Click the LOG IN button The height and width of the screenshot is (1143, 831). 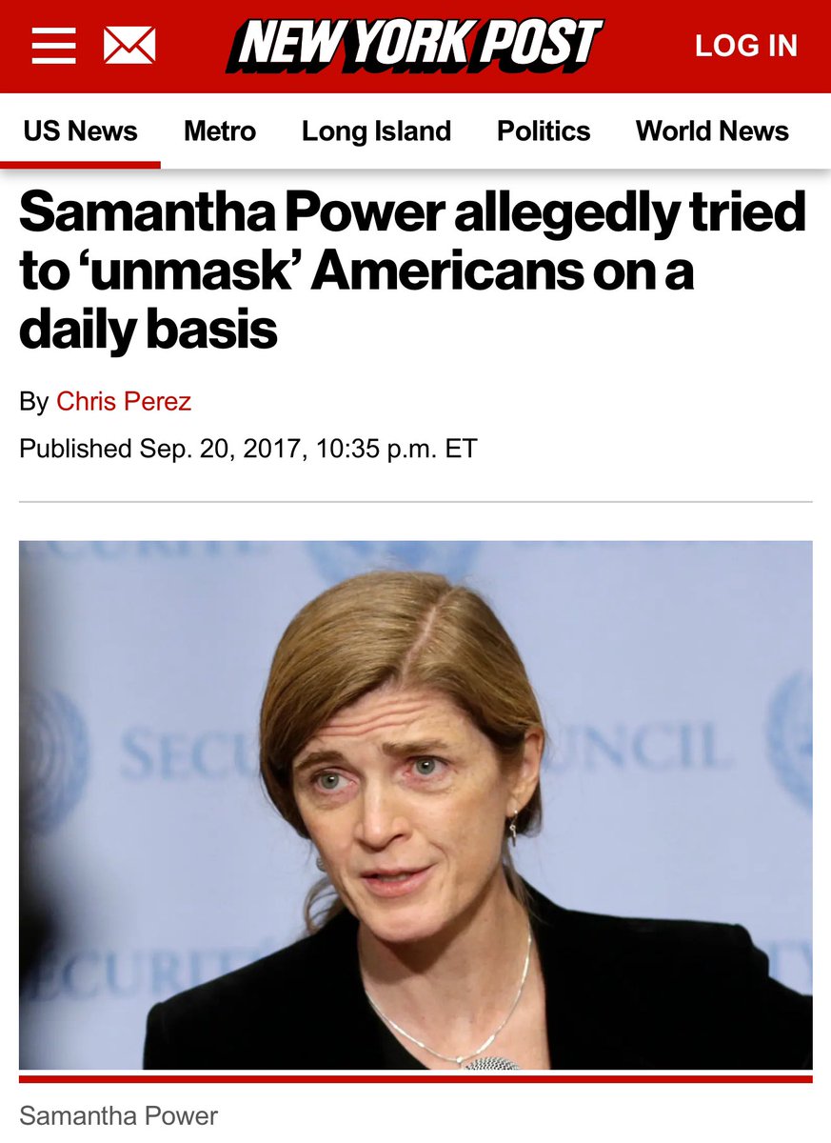[x=746, y=46]
